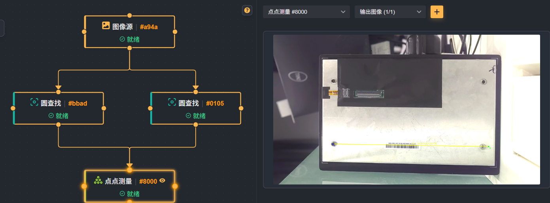Click 就绪 status text under 图像源

tap(133, 39)
